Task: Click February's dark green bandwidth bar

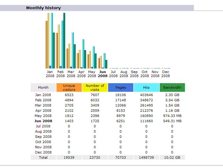Action: pyautogui.click(x=64, y=41)
